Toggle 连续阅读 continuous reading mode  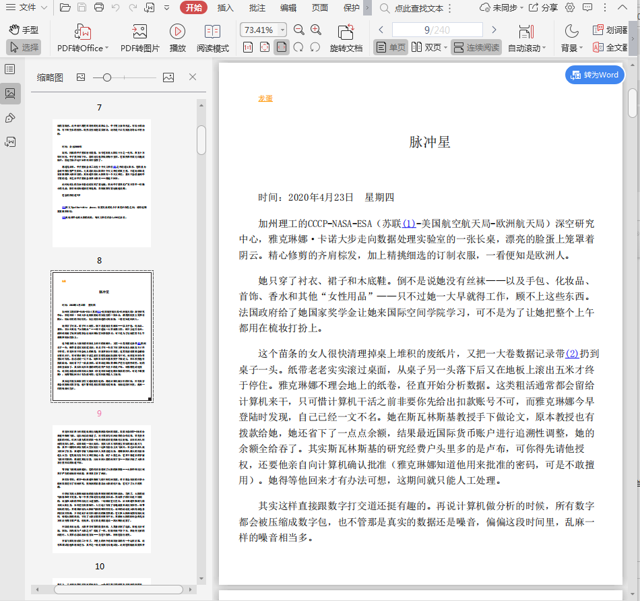[476, 47]
